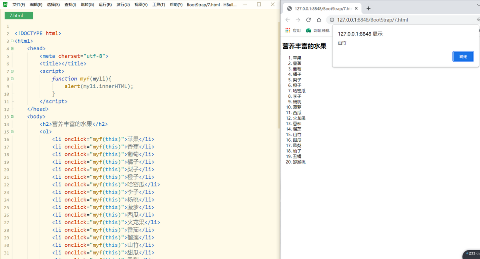Click the meta charset="utf-8" code line
This screenshot has width=480, height=259.
click(74, 56)
